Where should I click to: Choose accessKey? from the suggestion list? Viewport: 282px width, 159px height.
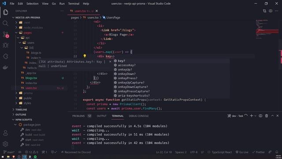pyautogui.click(x=126, y=65)
